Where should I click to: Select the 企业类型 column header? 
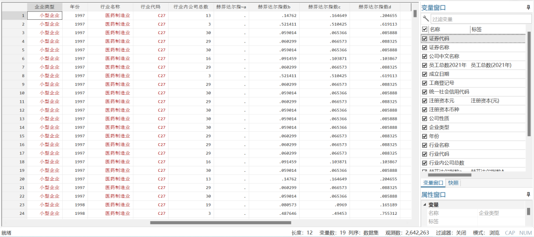tap(44, 7)
